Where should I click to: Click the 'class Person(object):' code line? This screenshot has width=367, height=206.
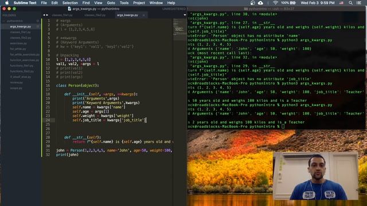77,85
